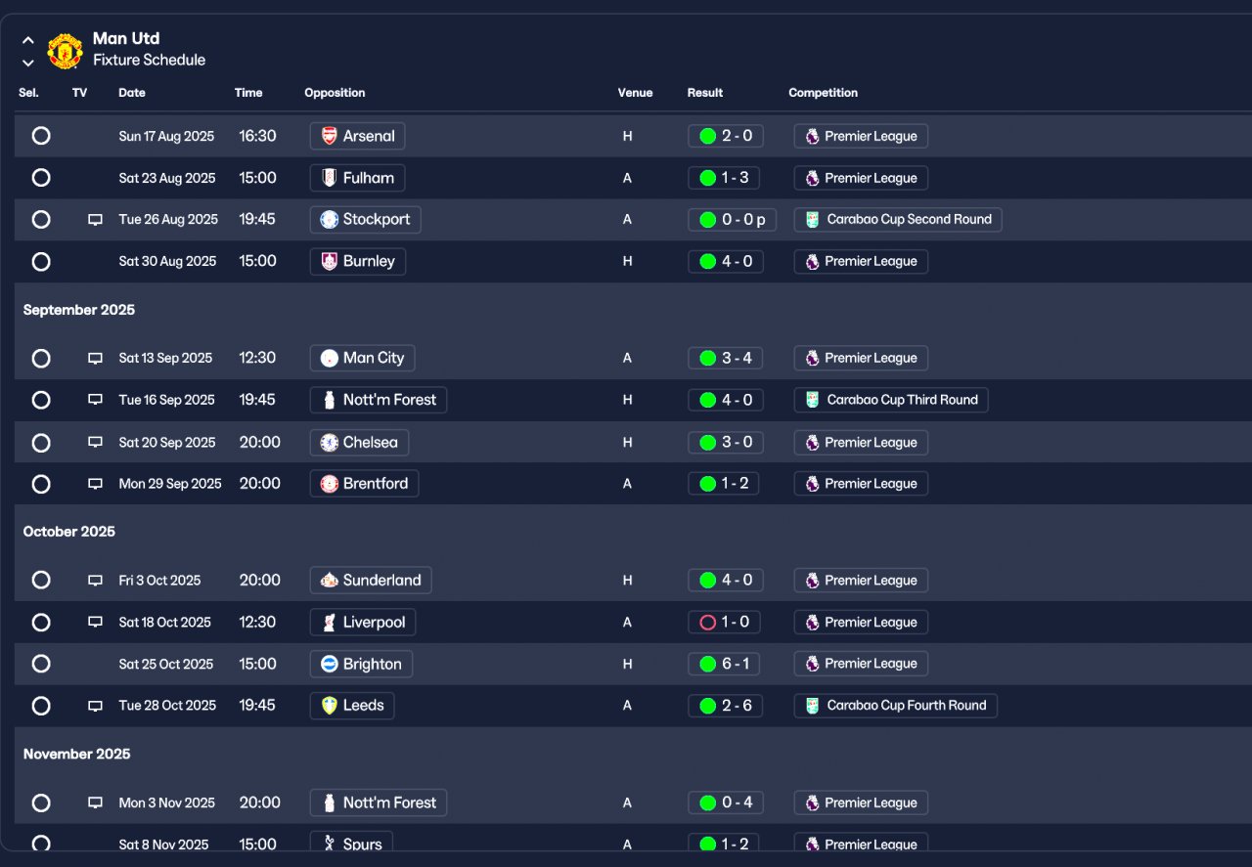1252x867 pixels.
Task: Sort by the Venue column header
Action: pos(635,93)
